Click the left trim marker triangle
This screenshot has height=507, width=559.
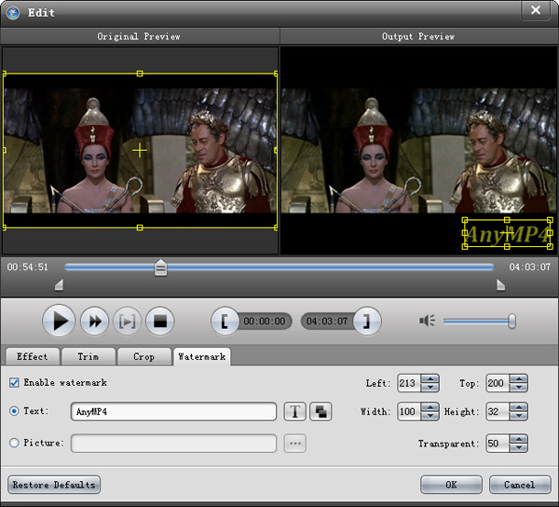pos(60,285)
